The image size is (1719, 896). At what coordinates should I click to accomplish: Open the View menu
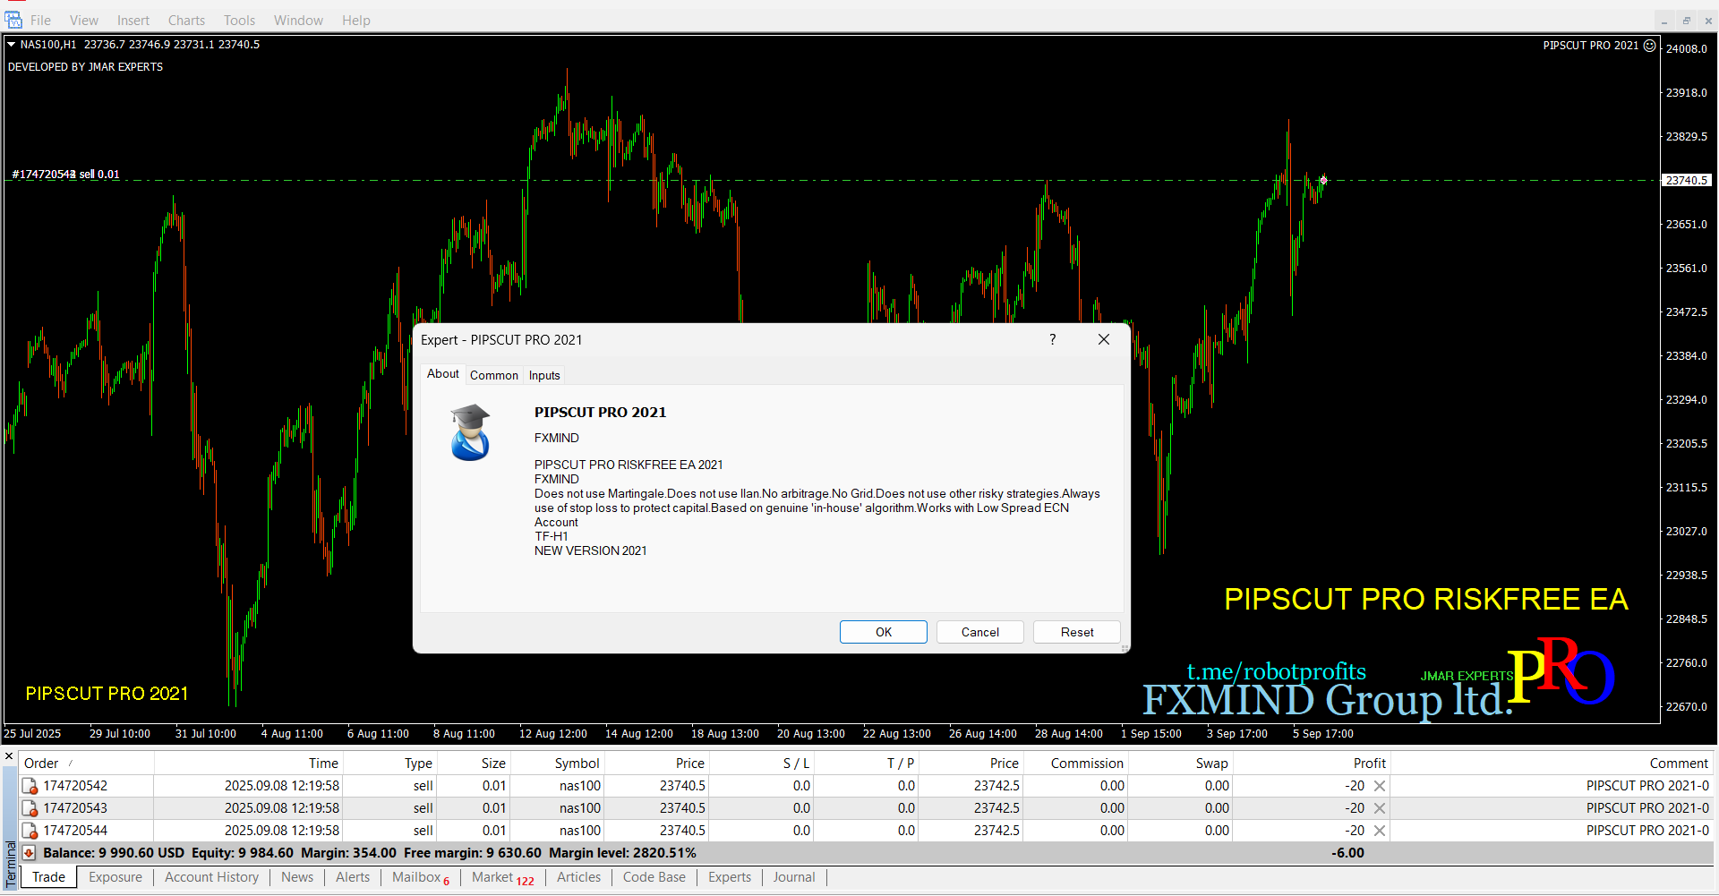tap(84, 20)
